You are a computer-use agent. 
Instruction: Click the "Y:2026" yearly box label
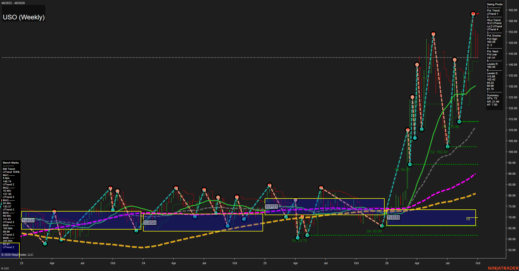[x=393, y=217]
